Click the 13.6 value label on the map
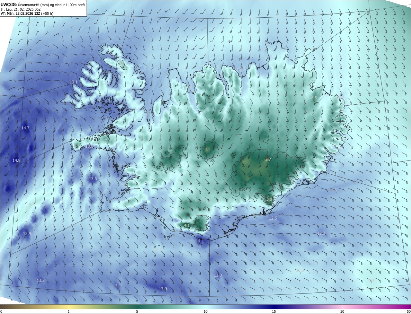This screenshot has height=314, width=411. point(93,179)
